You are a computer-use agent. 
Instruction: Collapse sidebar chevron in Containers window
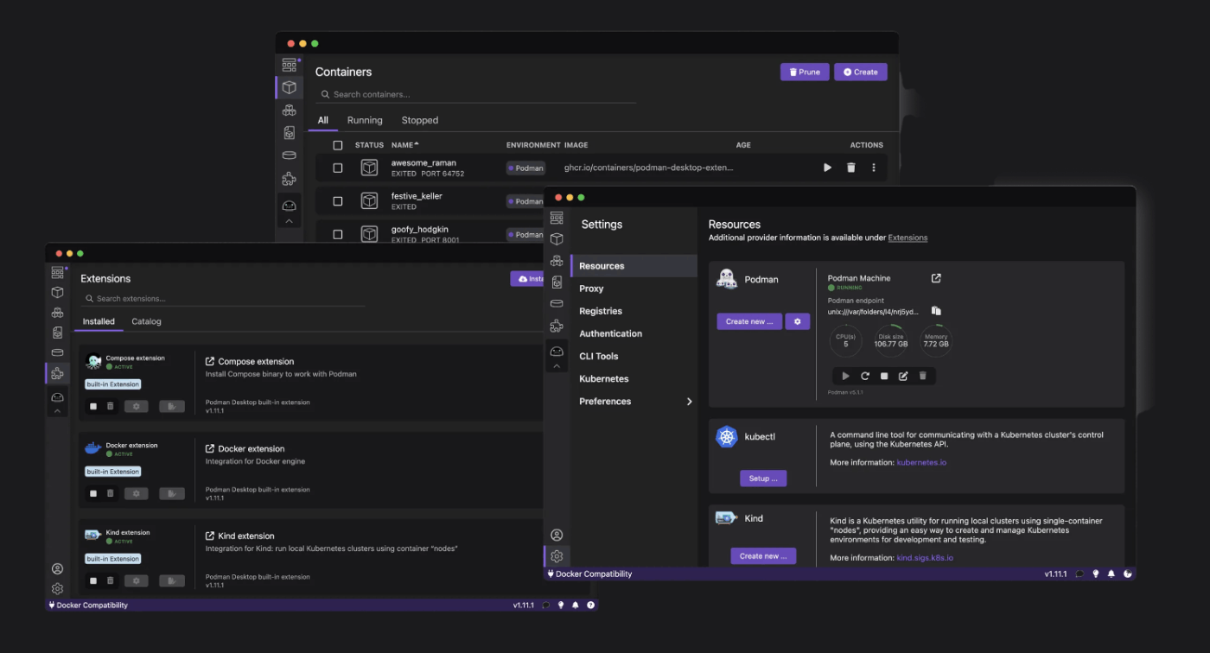[x=290, y=221]
